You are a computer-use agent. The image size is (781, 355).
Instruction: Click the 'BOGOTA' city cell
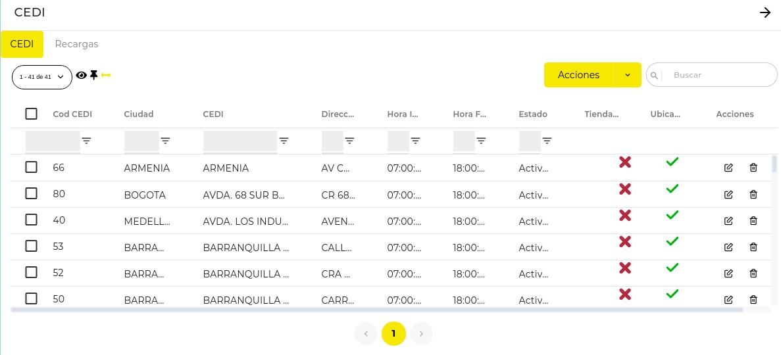pos(145,195)
